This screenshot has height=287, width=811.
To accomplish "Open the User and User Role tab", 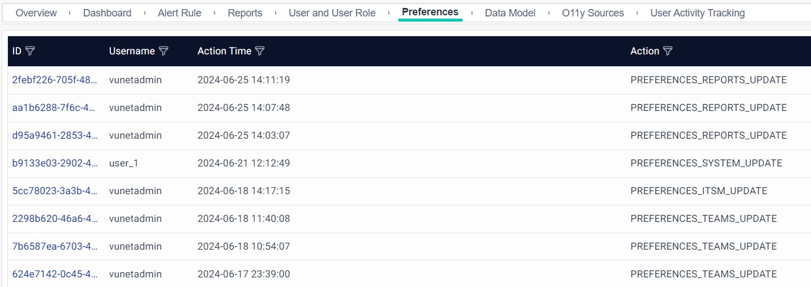I will (x=332, y=13).
